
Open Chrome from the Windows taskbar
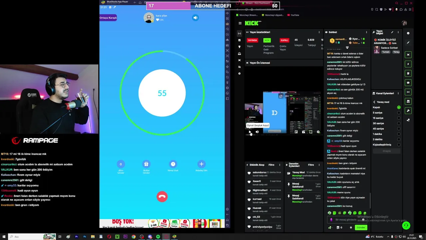click(133, 237)
